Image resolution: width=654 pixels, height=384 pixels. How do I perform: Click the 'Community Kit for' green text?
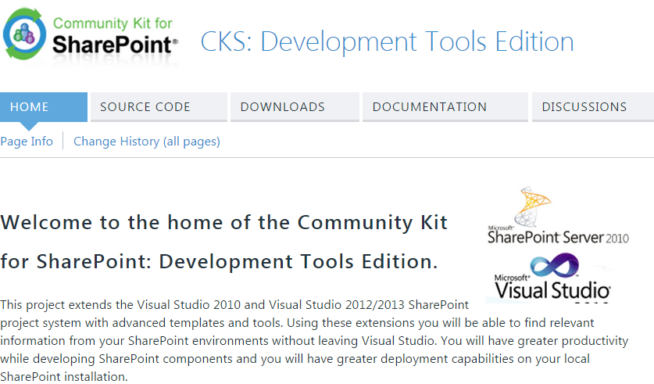click(x=113, y=23)
